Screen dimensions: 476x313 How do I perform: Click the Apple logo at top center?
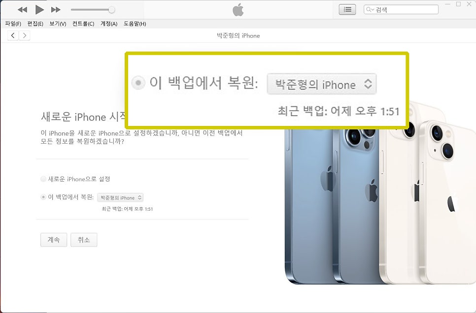coord(238,10)
